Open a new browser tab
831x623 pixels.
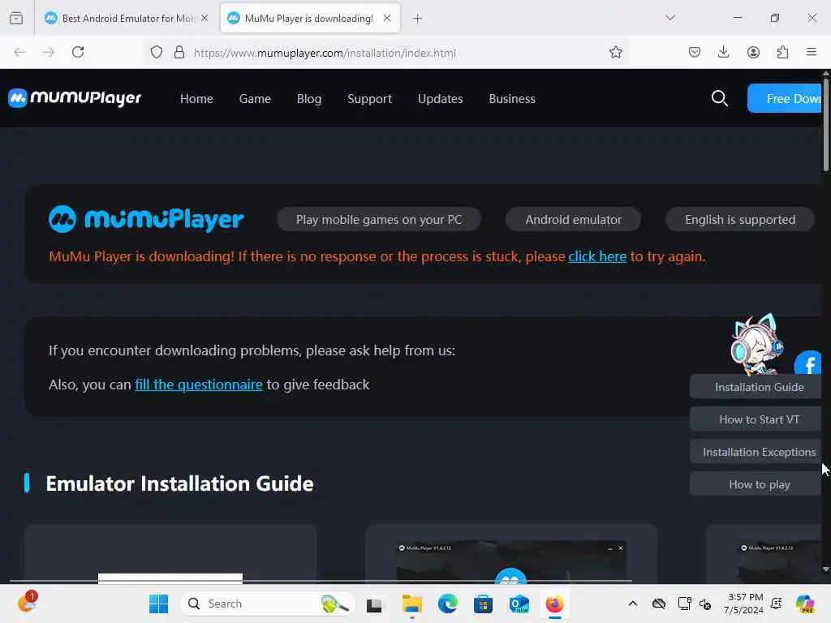[x=418, y=19]
